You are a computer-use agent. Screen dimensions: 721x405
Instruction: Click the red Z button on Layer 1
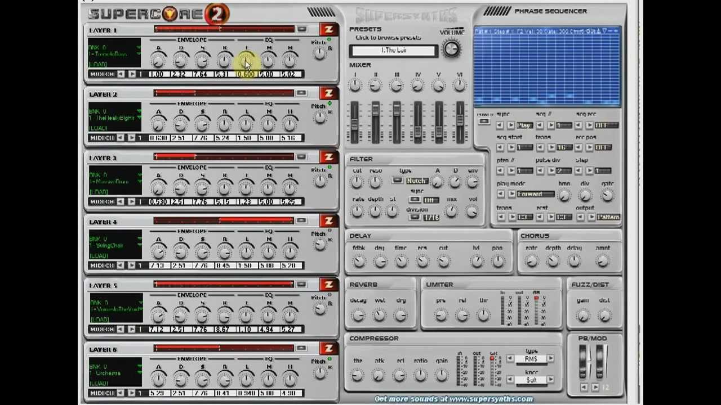328,29
